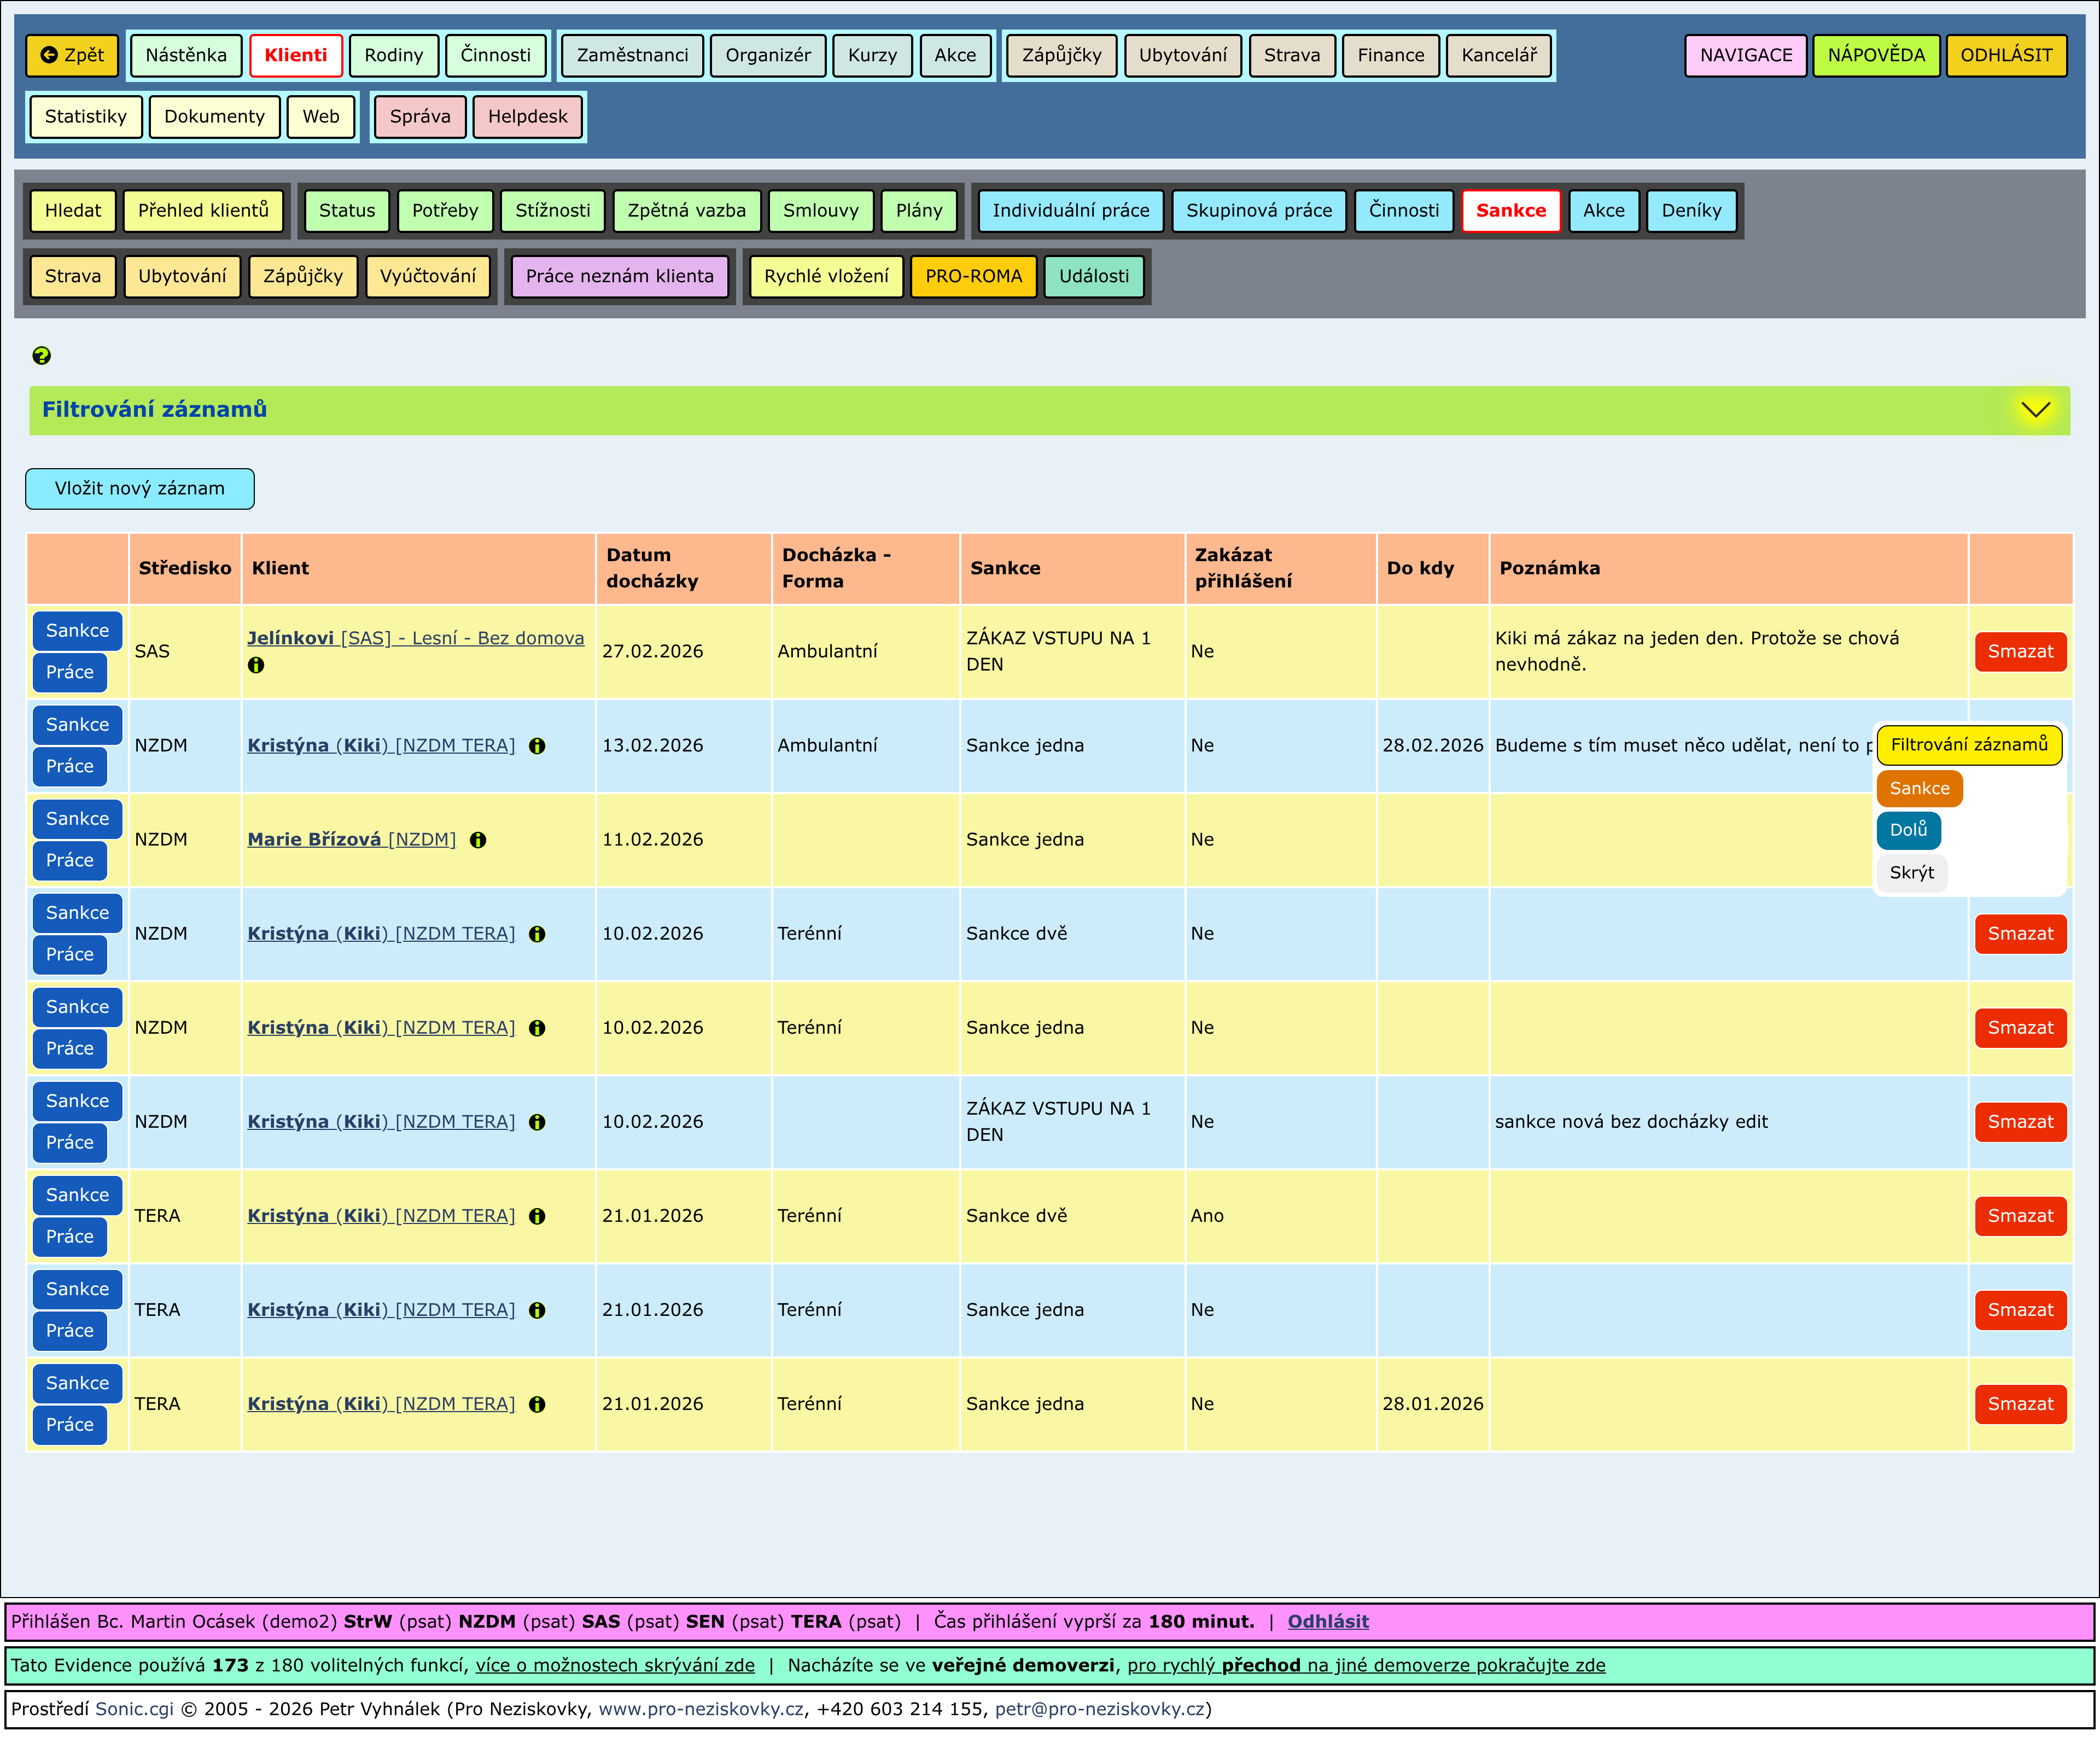Jump down using the Dolů button
The width and height of the screenshot is (2100, 1760).
[1908, 830]
